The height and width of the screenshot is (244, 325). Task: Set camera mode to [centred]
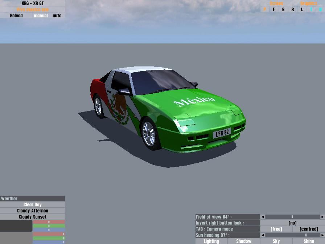(309, 229)
